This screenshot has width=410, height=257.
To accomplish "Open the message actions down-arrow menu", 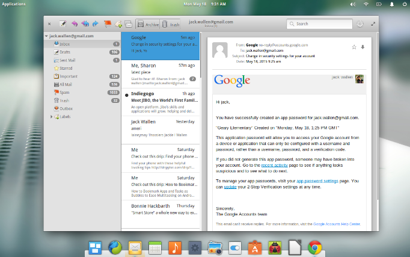I will click(363, 47).
